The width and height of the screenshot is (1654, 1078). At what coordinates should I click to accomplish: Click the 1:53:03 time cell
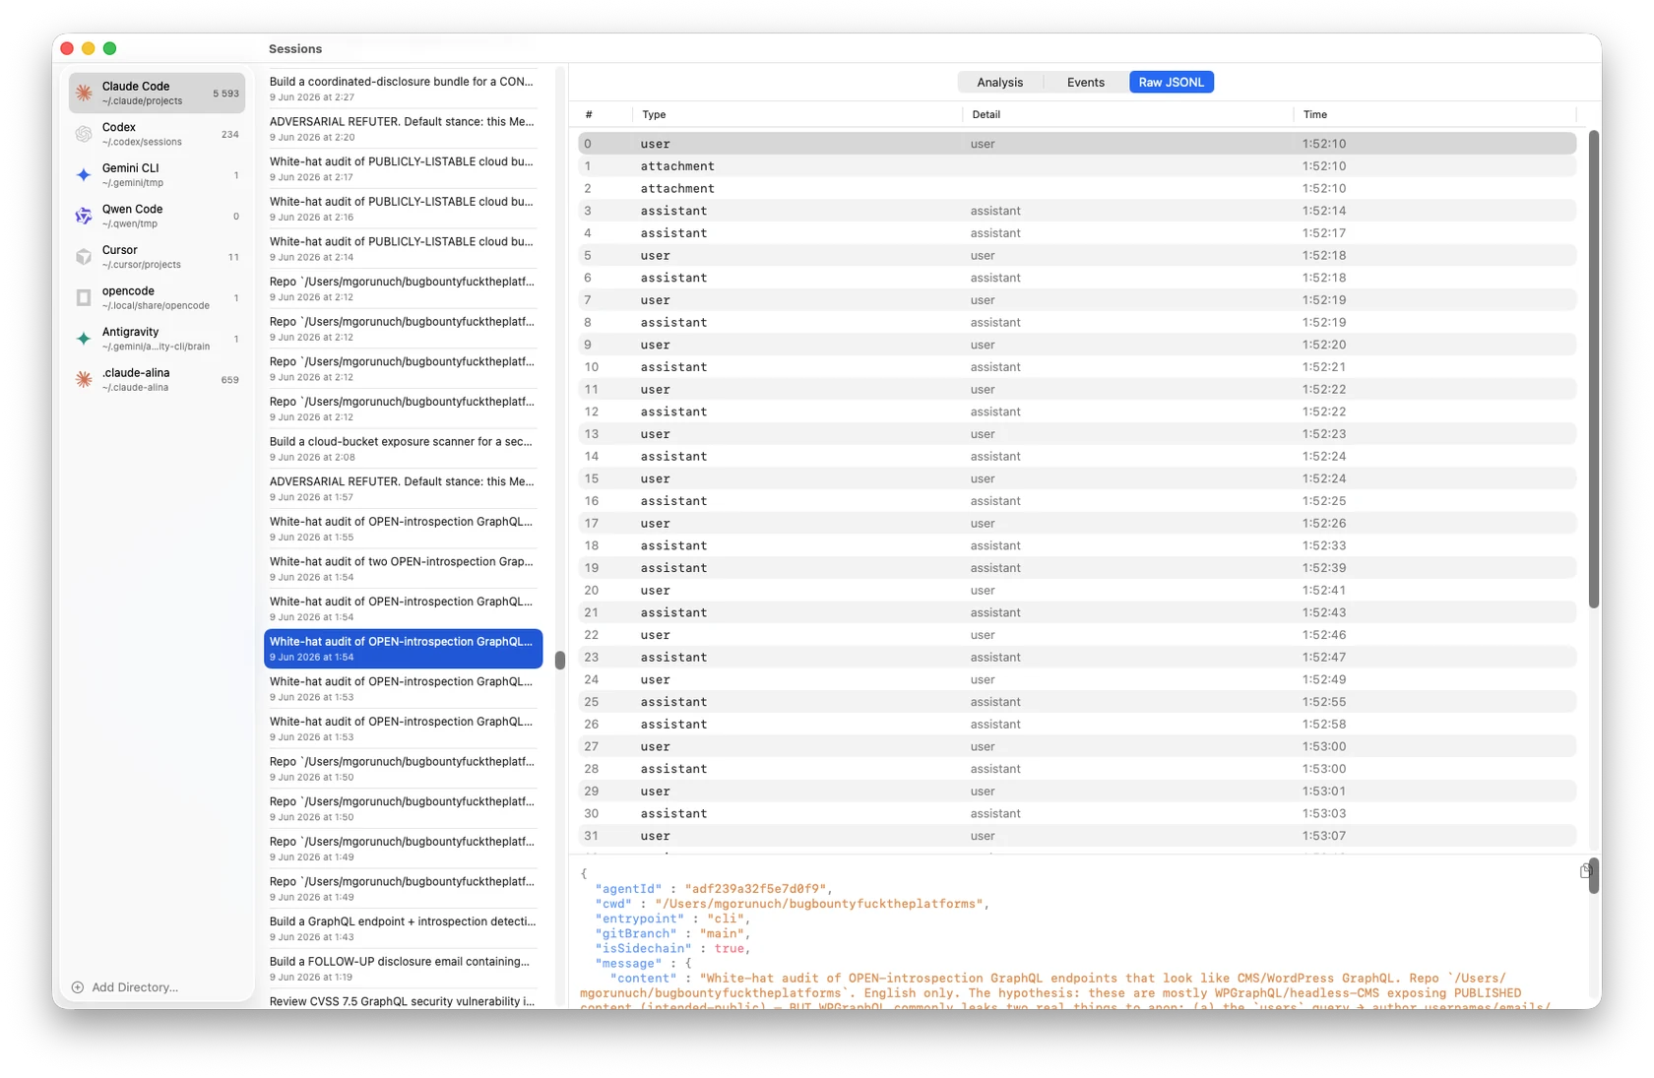coord(1323,813)
